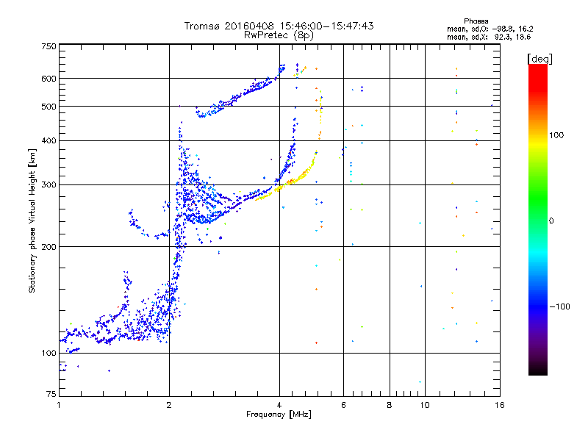Click the '200' y-axis tick label
Image resolution: width=588 pixels, height=441 pixels.
click(49, 247)
